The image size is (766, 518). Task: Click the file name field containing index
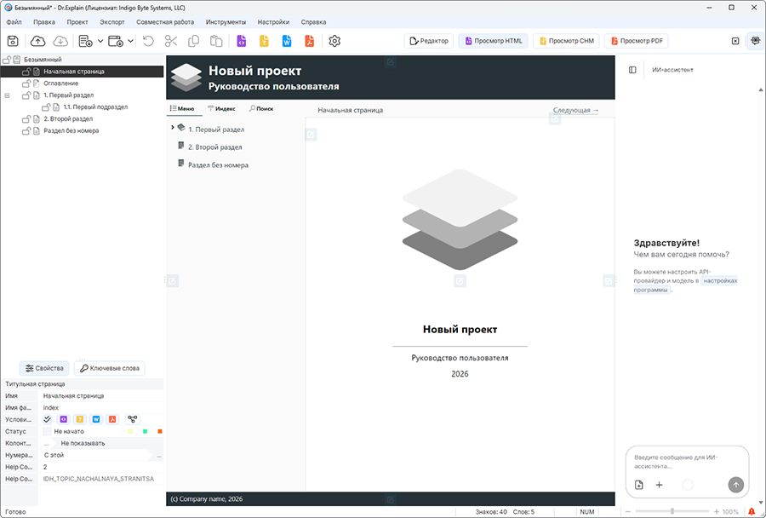click(x=100, y=407)
